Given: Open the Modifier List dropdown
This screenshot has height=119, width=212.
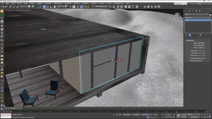Looking at the screenshot, I should [198, 18].
